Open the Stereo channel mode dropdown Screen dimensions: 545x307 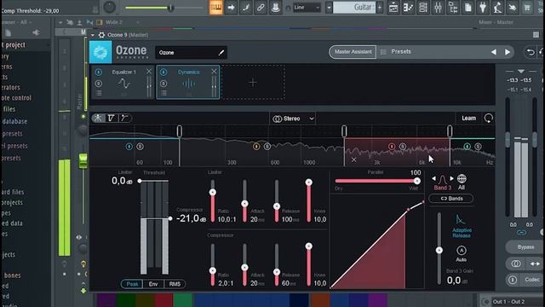293,119
